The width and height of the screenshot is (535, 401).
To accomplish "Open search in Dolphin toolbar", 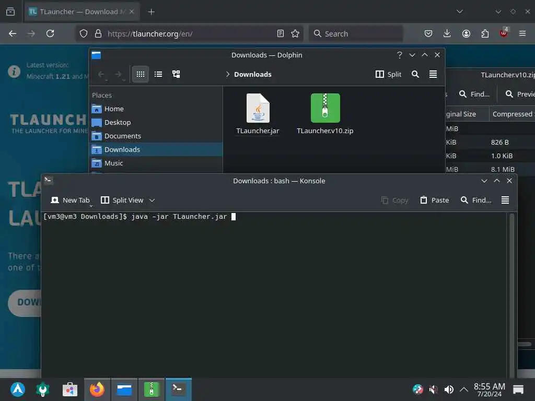I will pyautogui.click(x=415, y=74).
